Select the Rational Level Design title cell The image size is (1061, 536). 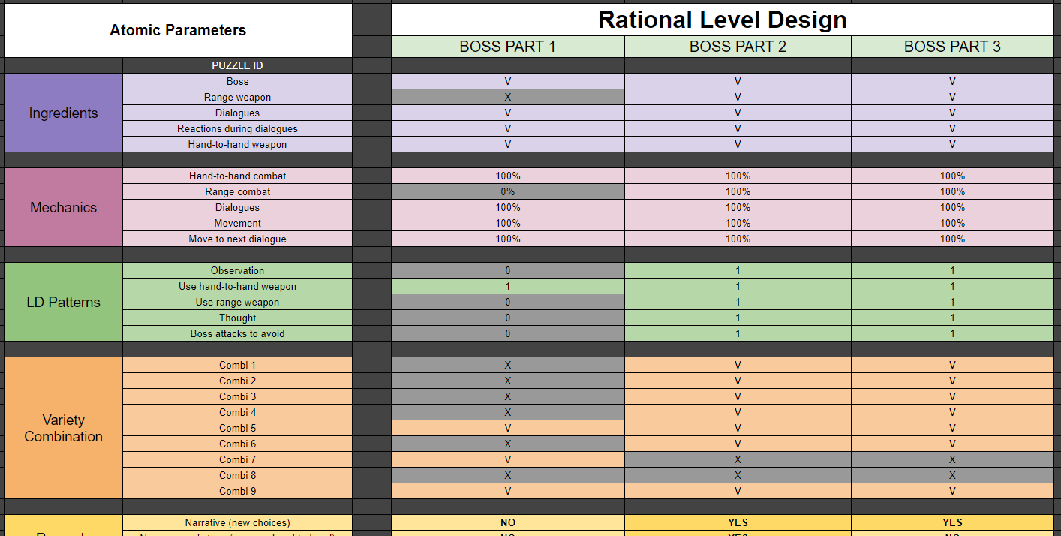pyautogui.click(x=723, y=20)
